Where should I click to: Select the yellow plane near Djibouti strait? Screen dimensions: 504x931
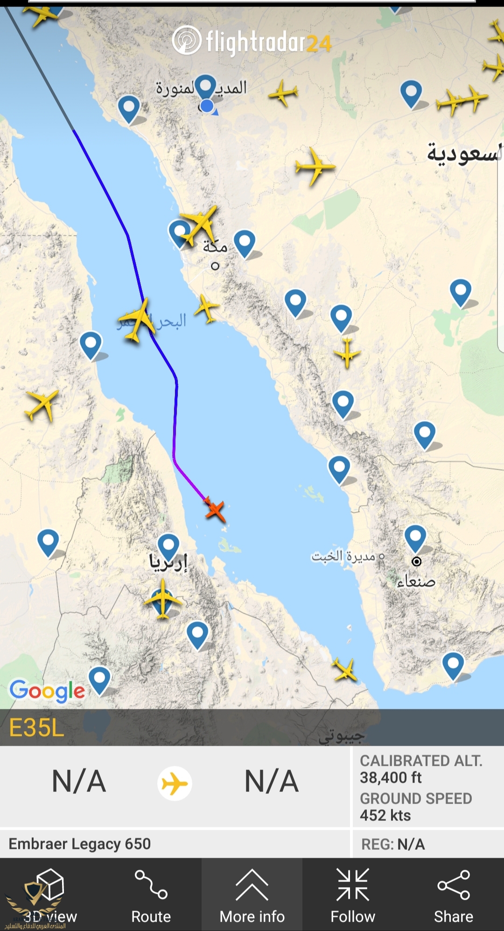[345, 671]
